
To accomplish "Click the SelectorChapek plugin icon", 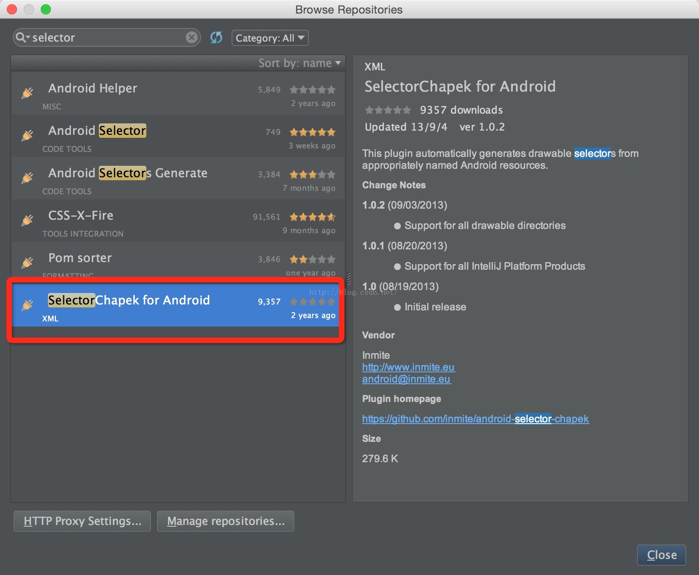I will [28, 305].
